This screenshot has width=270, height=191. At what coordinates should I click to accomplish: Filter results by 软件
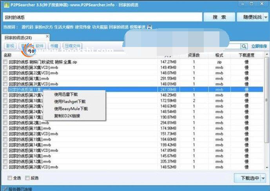[40, 46]
